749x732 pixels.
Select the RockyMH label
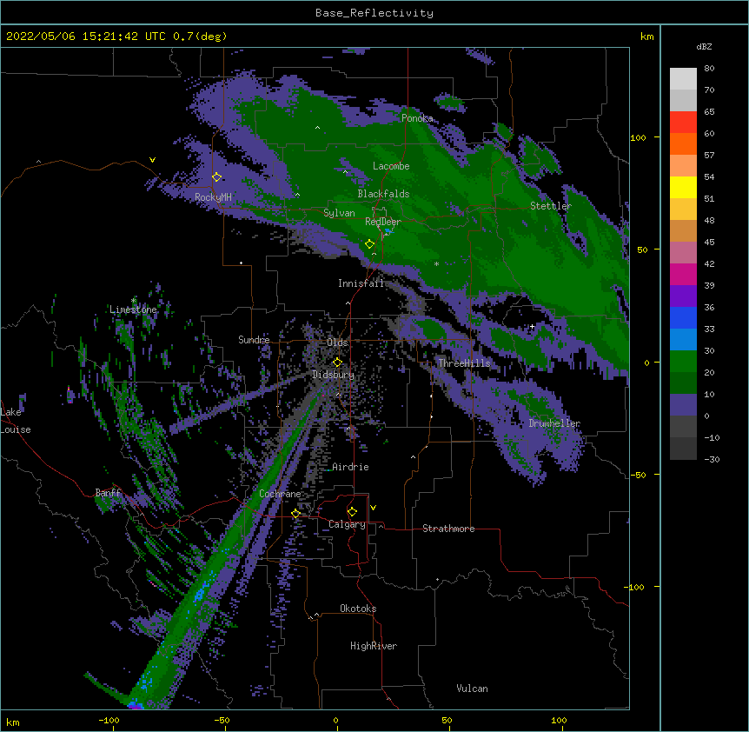[x=213, y=196]
